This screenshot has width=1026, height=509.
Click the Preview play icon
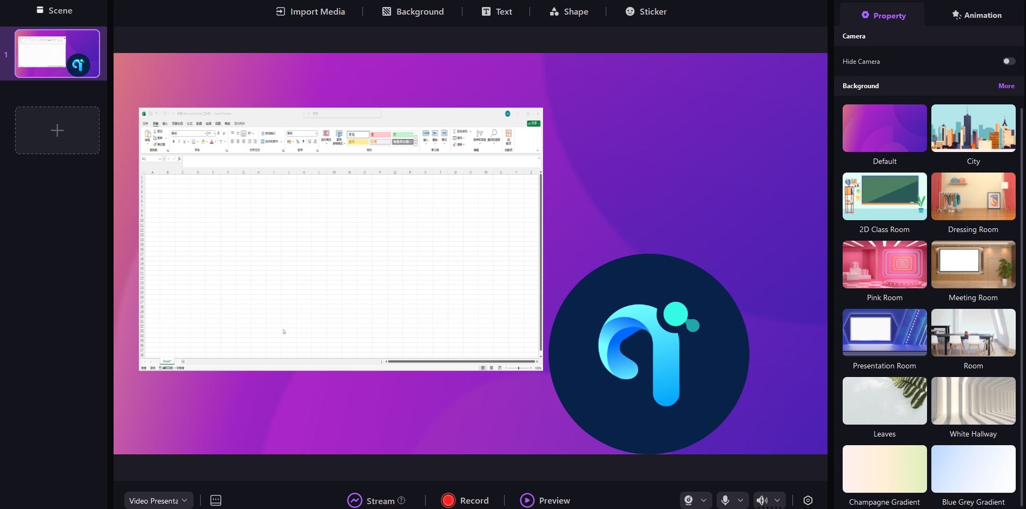(x=527, y=500)
